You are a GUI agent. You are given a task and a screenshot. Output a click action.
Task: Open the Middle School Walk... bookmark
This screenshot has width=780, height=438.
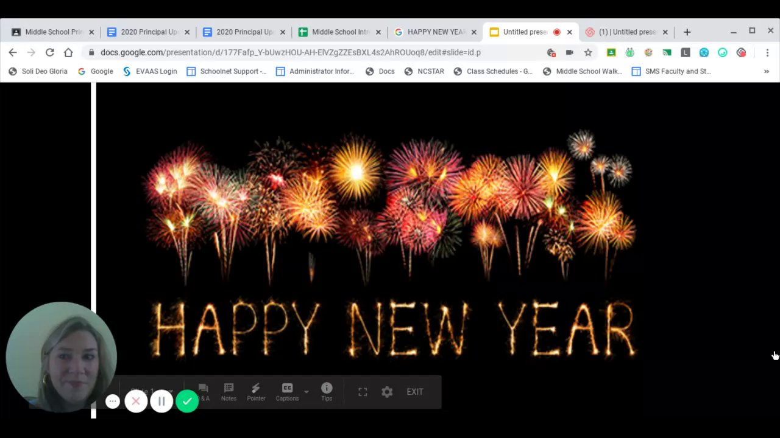click(x=583, y=71)
